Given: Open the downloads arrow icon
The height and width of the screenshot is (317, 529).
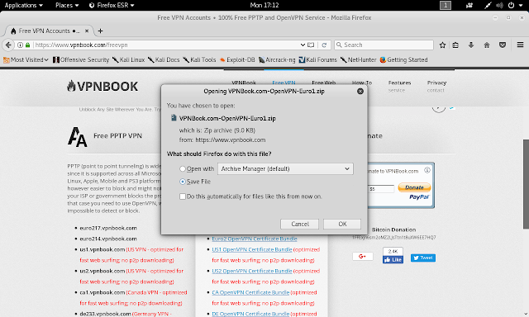Looking at the screenshot, I should [x=471, y=45].
